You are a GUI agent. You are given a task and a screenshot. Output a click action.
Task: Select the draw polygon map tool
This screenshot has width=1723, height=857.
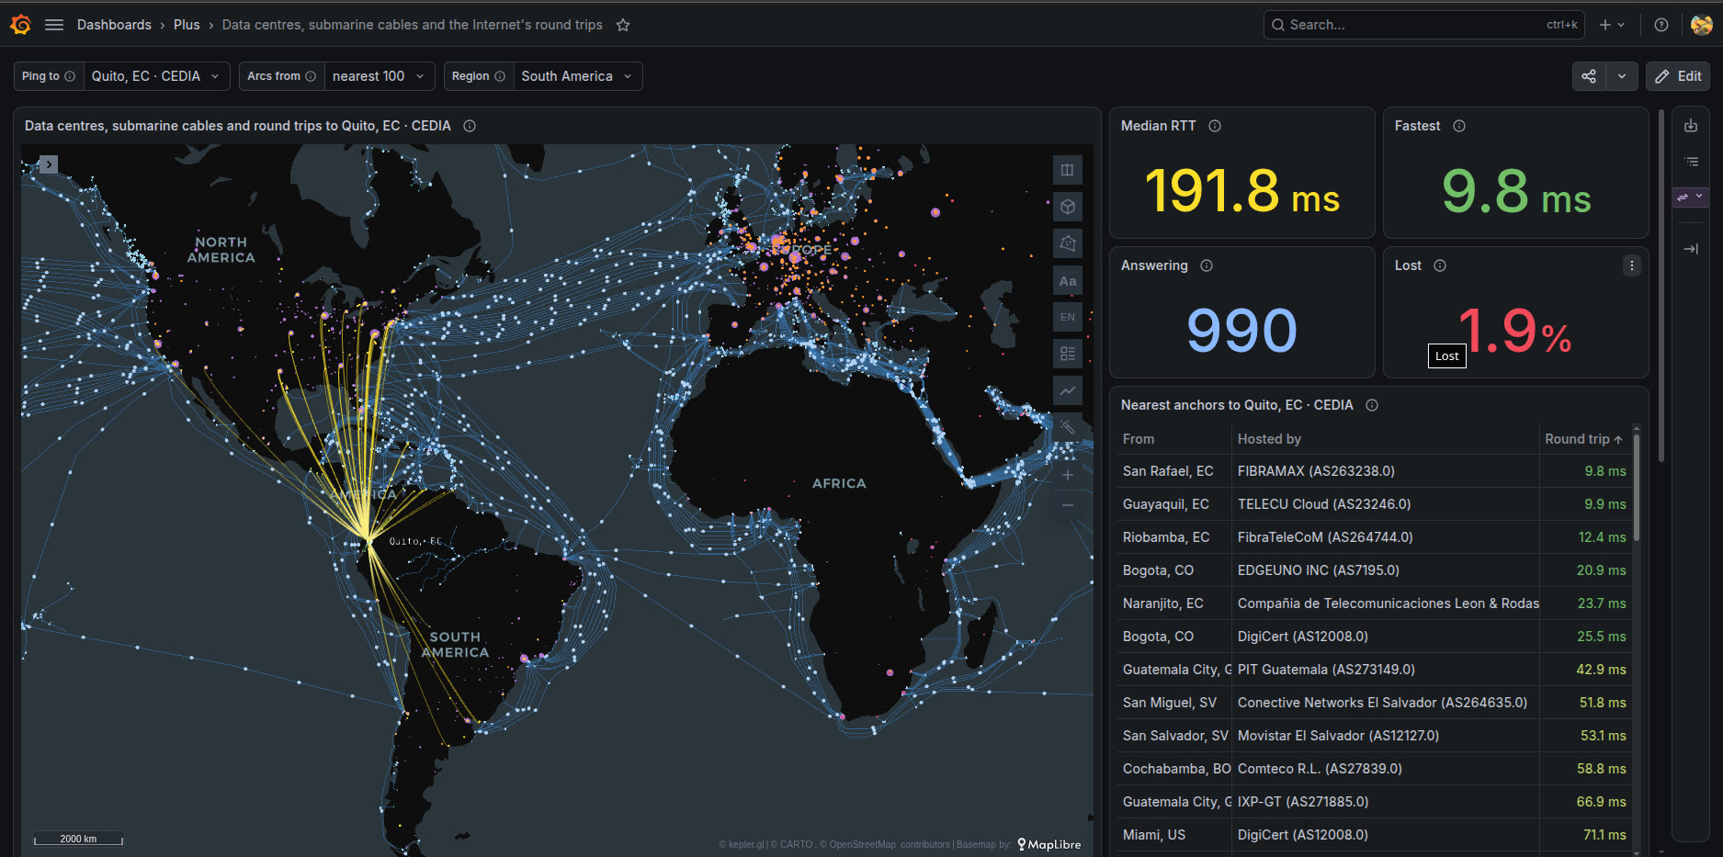point(1067,243)
